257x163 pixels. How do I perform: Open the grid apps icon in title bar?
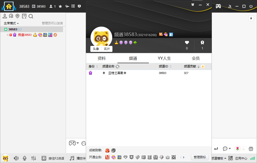pos(73,6)
